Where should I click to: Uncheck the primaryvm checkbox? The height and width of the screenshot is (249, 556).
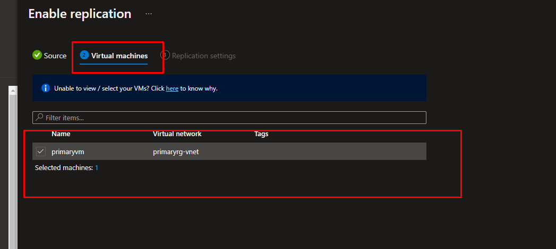[41, 152]
